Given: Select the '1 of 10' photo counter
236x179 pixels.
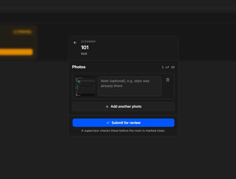Looking at the screenshot, I should pyautogui.click(x=168, y=67).
